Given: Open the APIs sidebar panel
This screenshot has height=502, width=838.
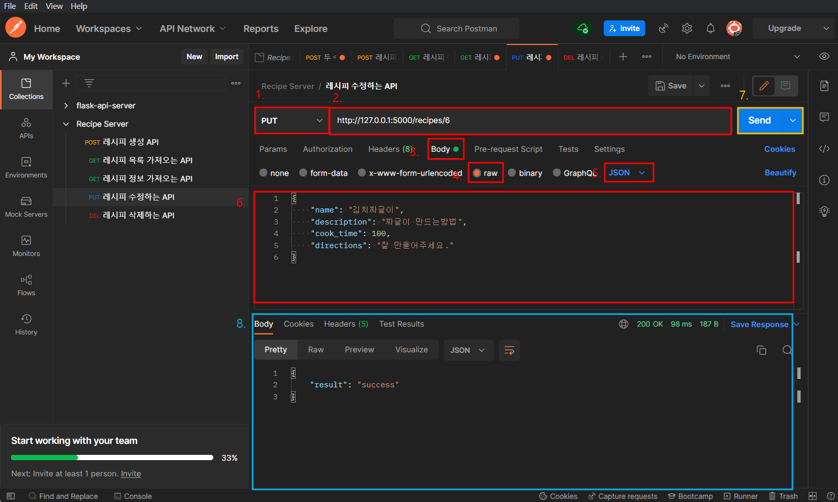Looking at the screenshot, I should (x=26, y=129).
